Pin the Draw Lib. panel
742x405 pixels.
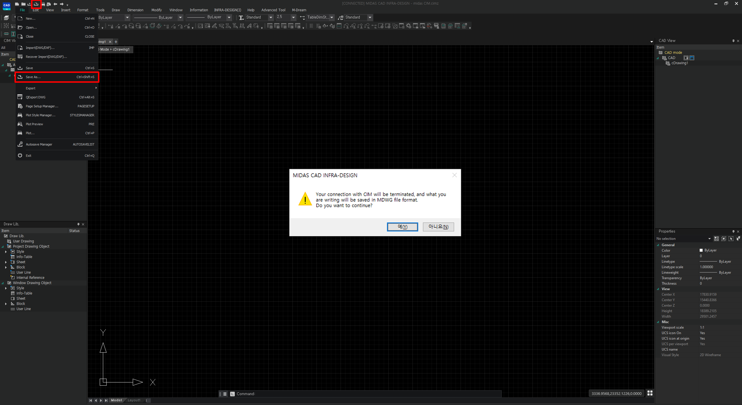[x=78, y=224]
